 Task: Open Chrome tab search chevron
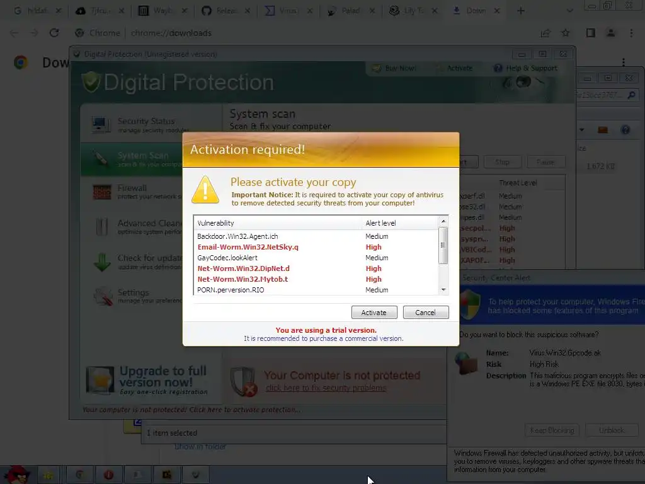pyautogui.click(x=569, y=11)
